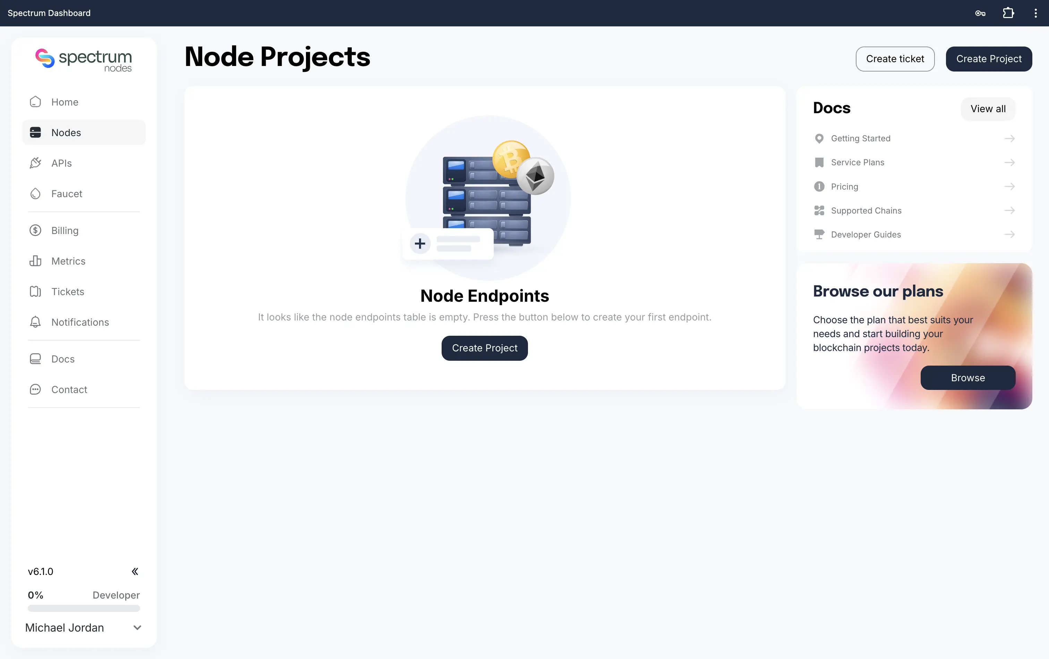Viewport: 1049px width, 659px height.
Task: Open Contact from the sidebar
Action: point(84,389)
